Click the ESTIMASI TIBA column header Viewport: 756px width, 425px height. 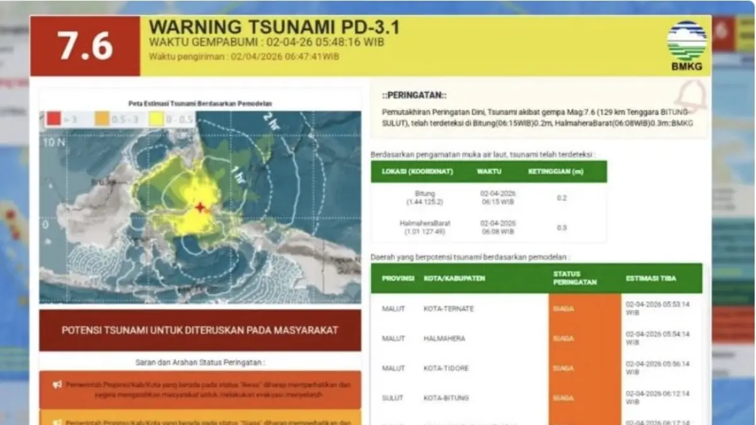point(651,278)
